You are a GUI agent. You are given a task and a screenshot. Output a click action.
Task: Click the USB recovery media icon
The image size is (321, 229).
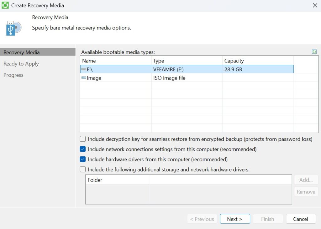point(13,28)
